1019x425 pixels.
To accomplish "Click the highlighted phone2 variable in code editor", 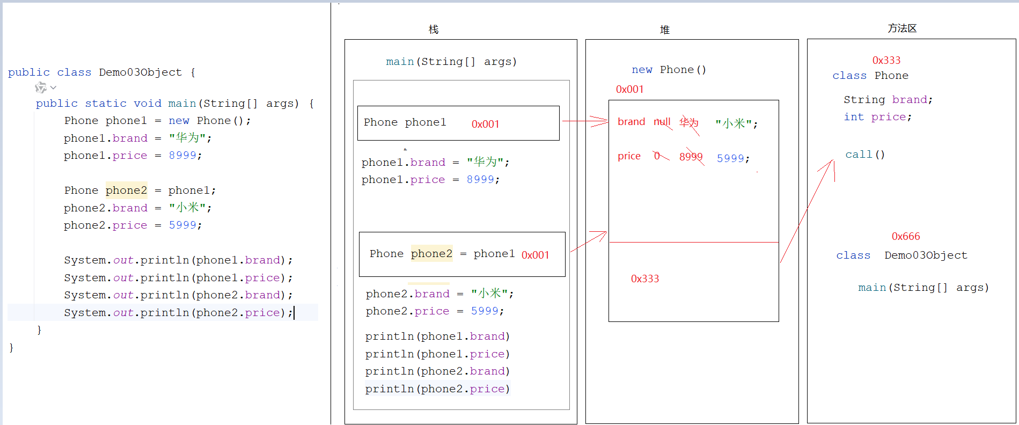I will point(126,190).
